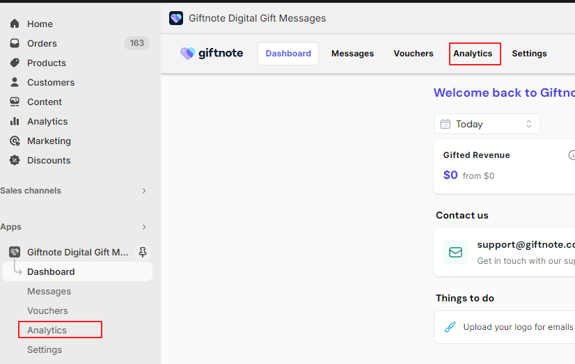Open the Today date range dropdown
This screenshot has width=575, height=364.
[x=487, y=124]
